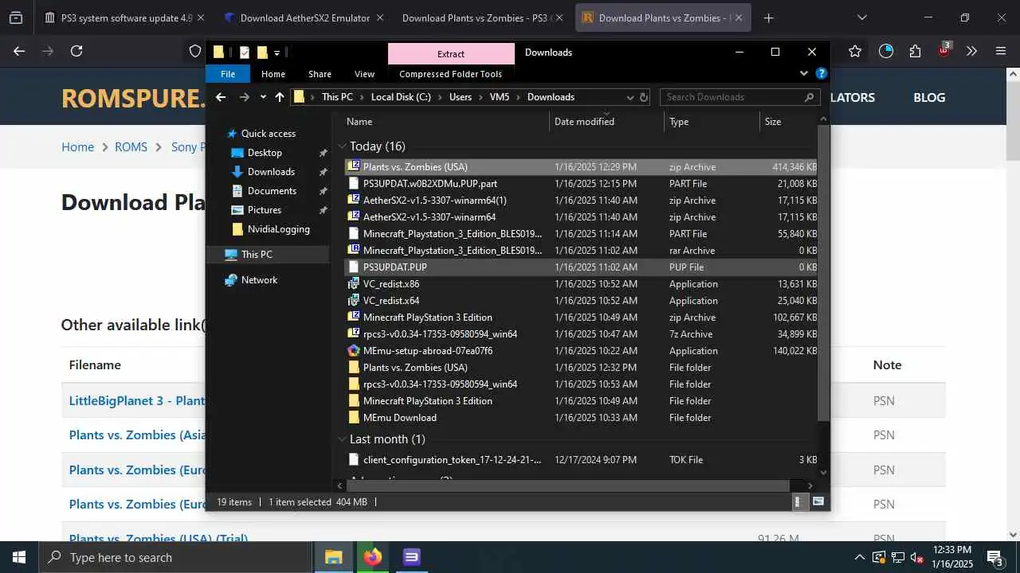Select the Extract contextual tab
This screenshot has width=1020, height=573.
(x=451, y=53)
